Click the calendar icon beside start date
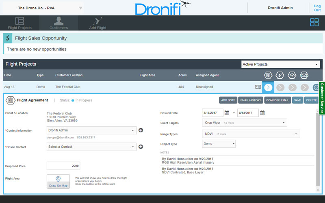This screenshot has height=203, width=325. click(x=227, y=113)
